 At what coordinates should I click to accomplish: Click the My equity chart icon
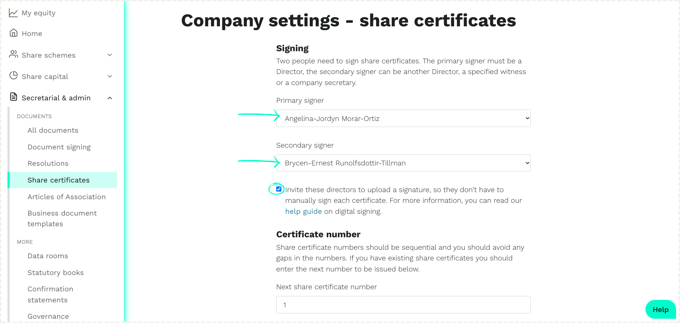[13, 12]
